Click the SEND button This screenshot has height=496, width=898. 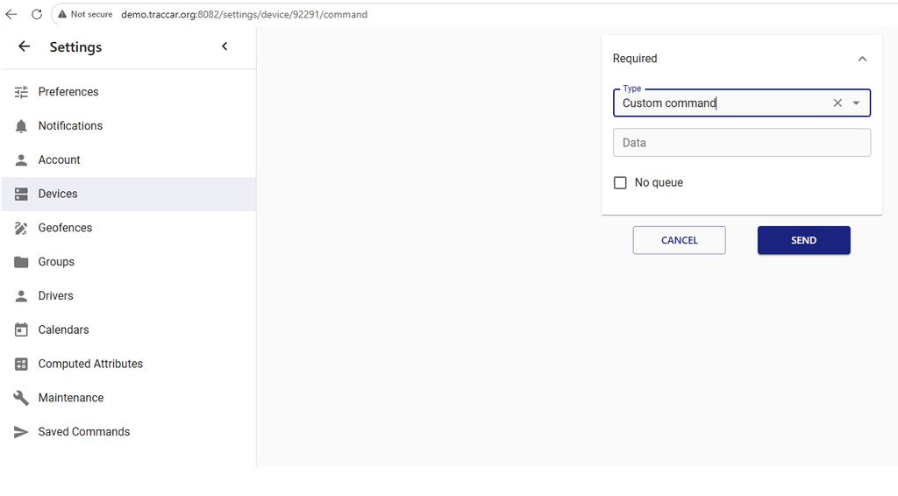pyautogui.click(x=803, y=240)
